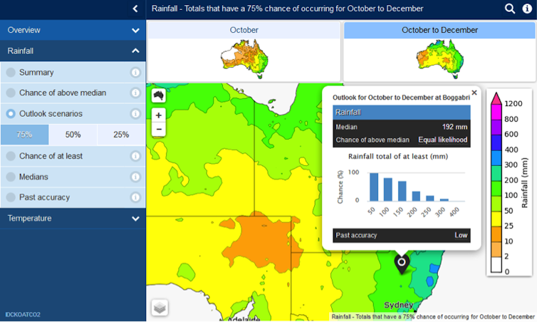The height and width of the screenshot is (322, 537).
Task: Click the black location marker on the map
Action: [401, 264]
